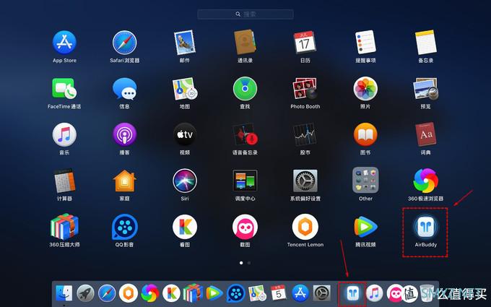This screenshot has height=307, width=491.
Task: Open 360压缩 archive icon in Dock
Action: [193, 293]
